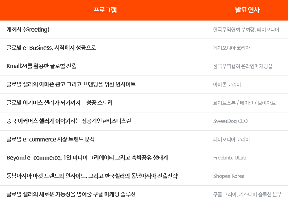This screenshot has width=288, height=204.
Task: Click the 프로그램 column header
Action: 105,10
